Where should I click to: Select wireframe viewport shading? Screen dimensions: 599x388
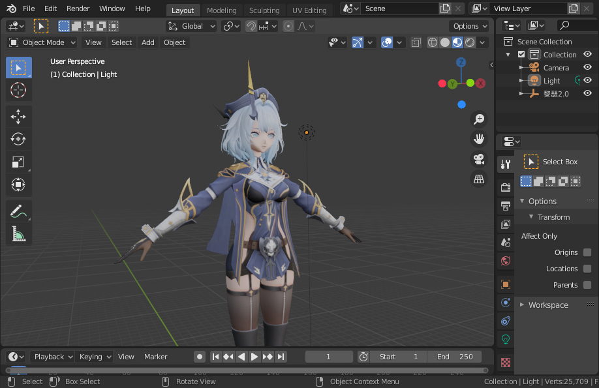tap(432, 42)
